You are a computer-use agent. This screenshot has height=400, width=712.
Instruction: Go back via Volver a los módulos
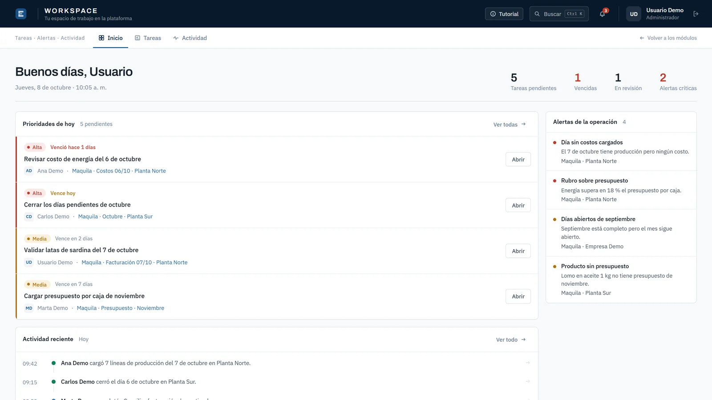coord(668,38)
